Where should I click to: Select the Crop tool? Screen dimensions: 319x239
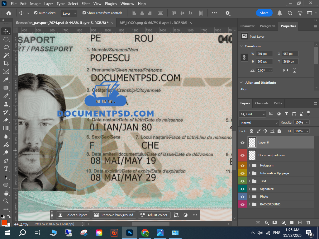click(6, 63)
